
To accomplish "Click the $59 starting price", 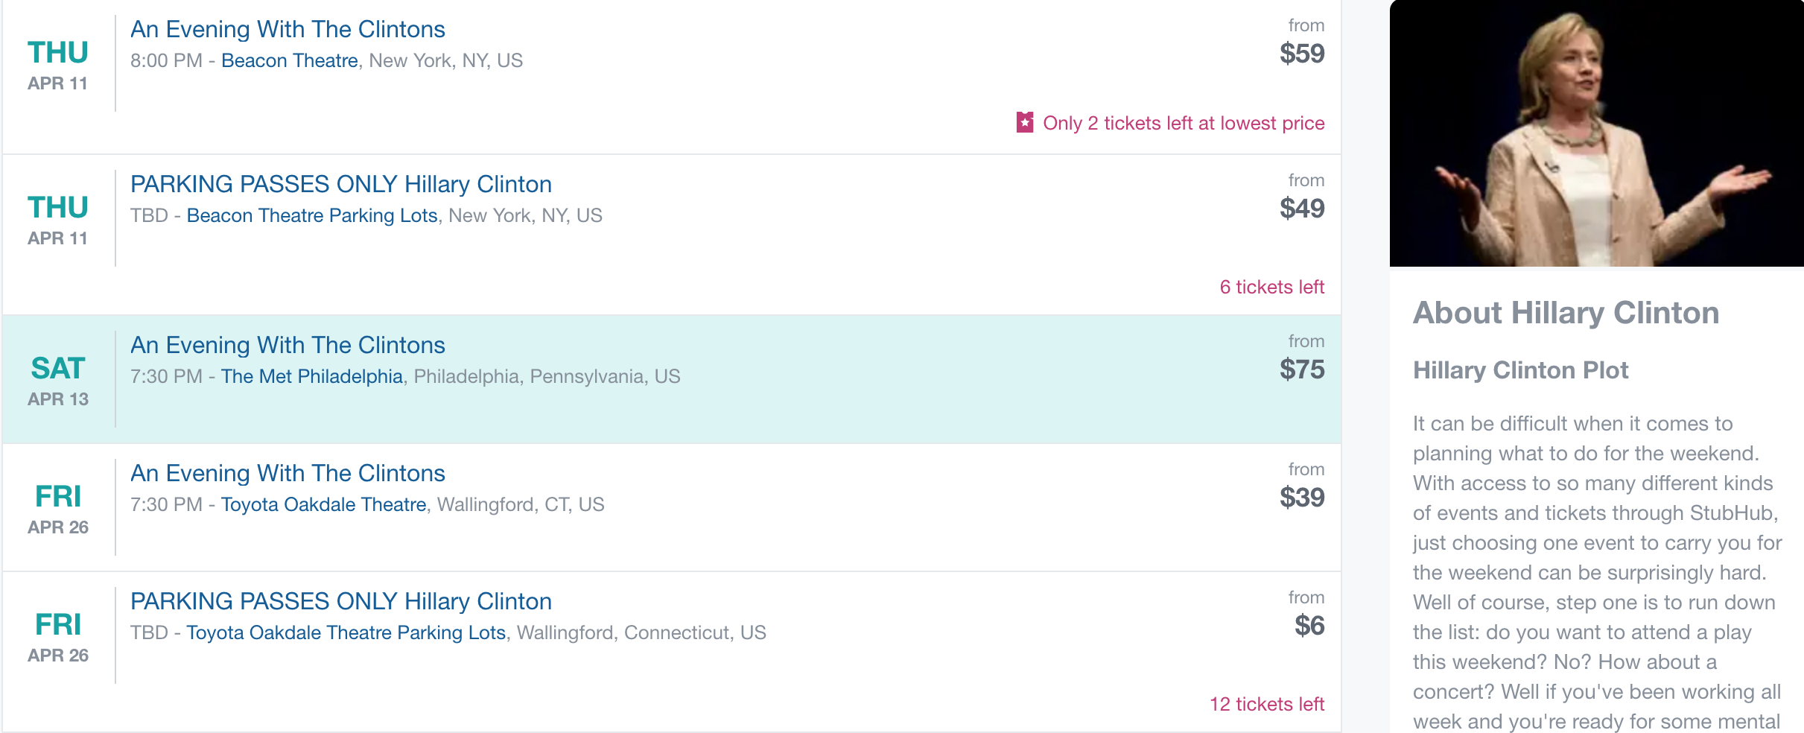I will [x=1302, y=54].
